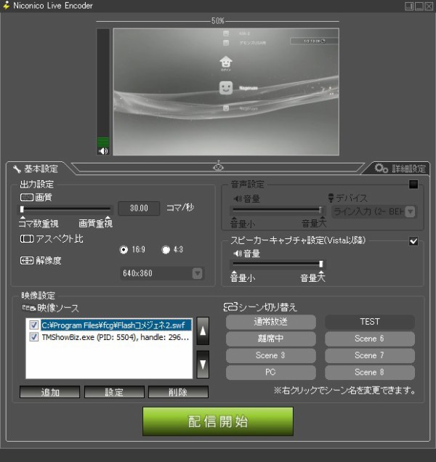The height and width of the screenshot is (462, 436).
Task: Click the robot mascot icon on divider bar
Action: coord(218,166)
